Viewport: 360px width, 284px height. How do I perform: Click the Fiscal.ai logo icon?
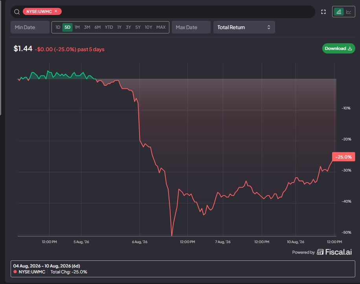tap(320, 252)
